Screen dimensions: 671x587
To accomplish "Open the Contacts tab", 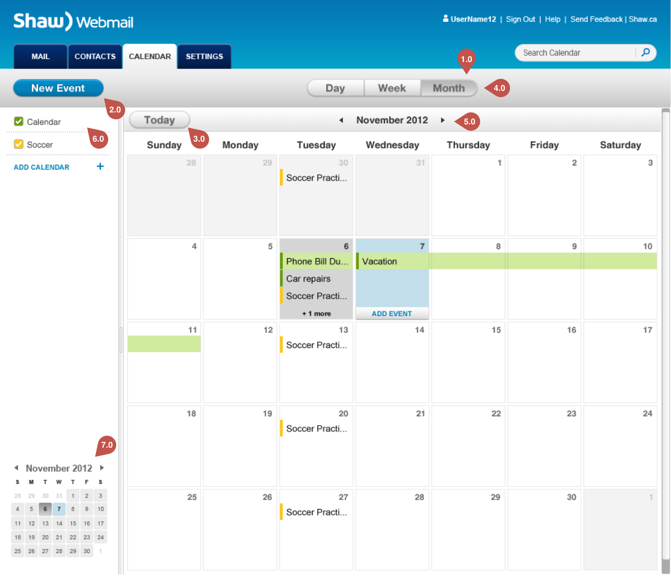I will (x=95, y=56).
